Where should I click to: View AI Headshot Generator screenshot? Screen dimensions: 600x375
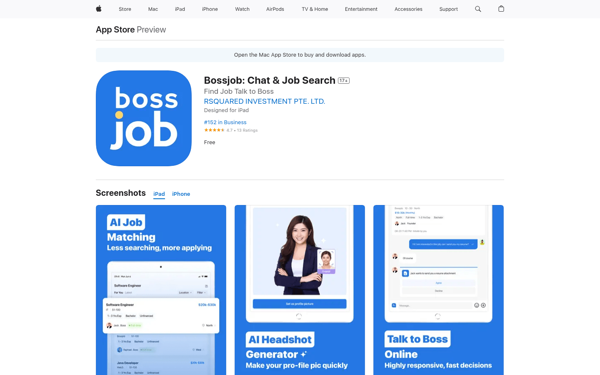pyautogui.click(x=300, y=290)
